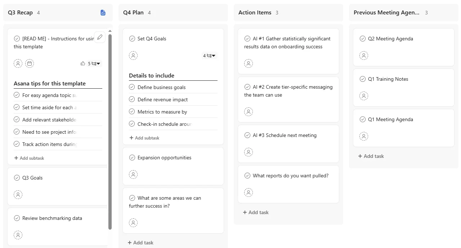
Task: Assign someone on the Set Q4 Goals card
Action: (133, 56)
